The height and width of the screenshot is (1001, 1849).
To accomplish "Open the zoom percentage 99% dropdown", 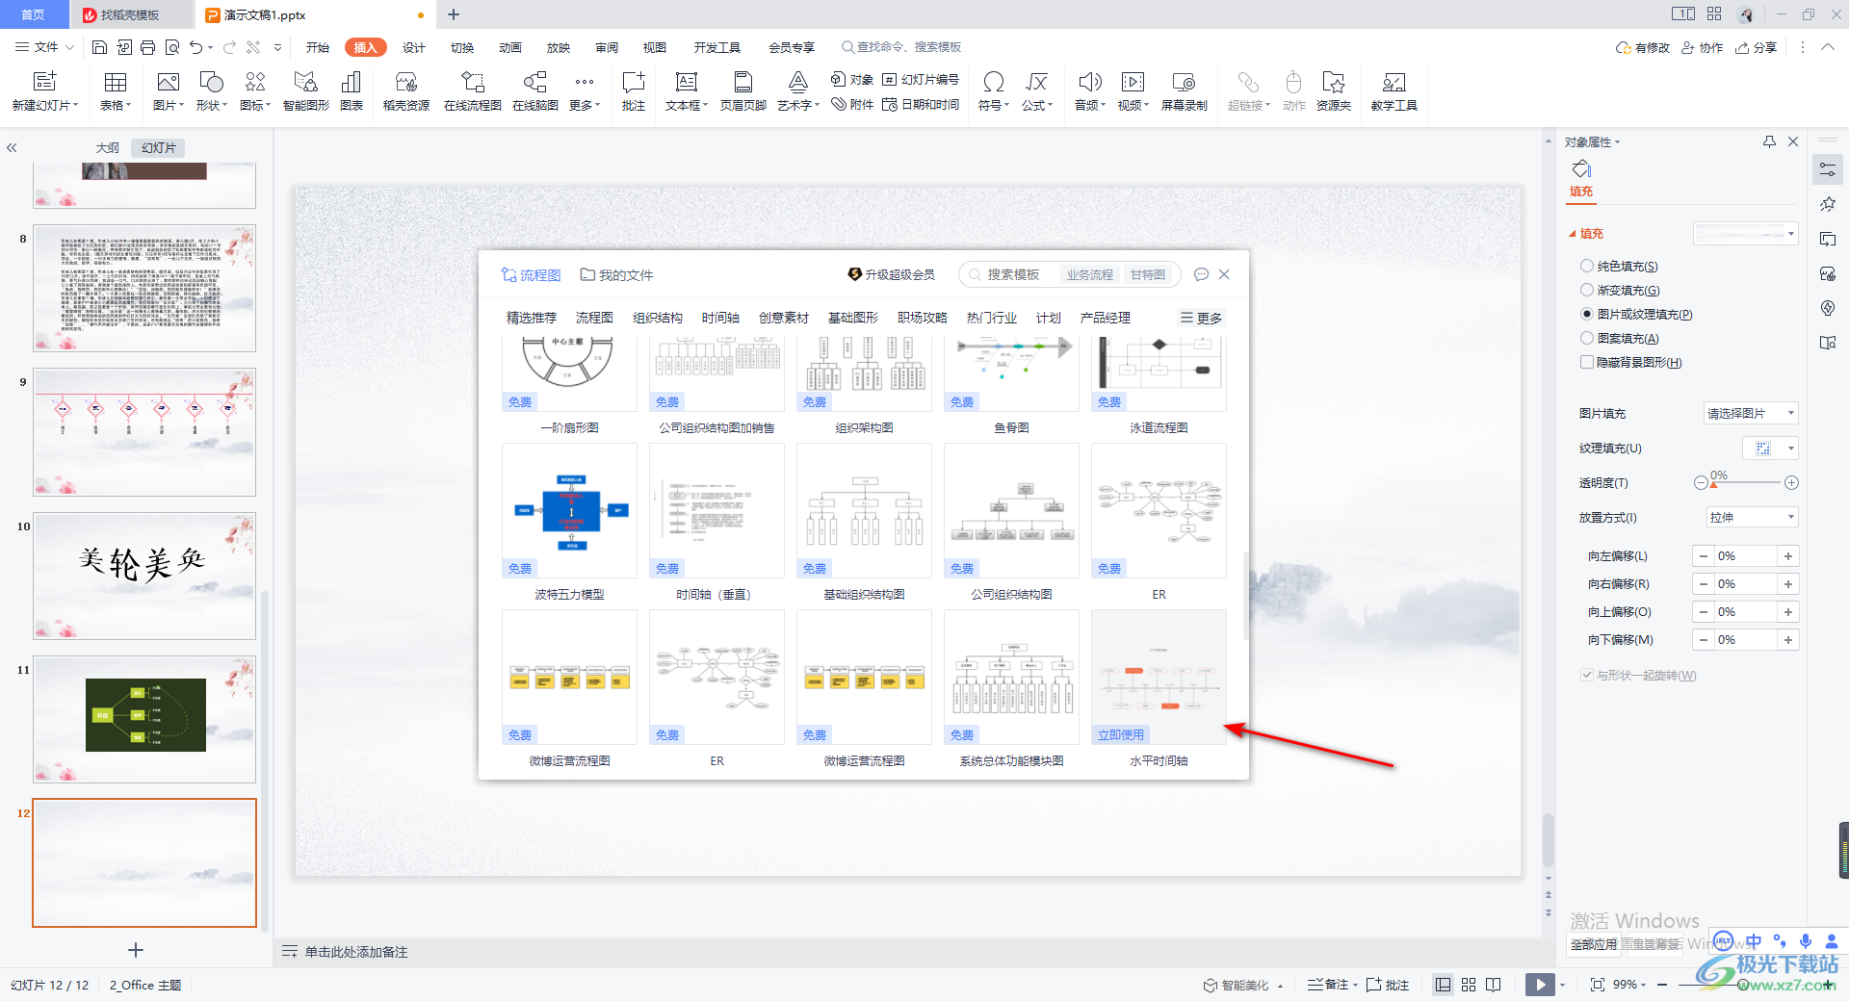I will coord(1629,985).
